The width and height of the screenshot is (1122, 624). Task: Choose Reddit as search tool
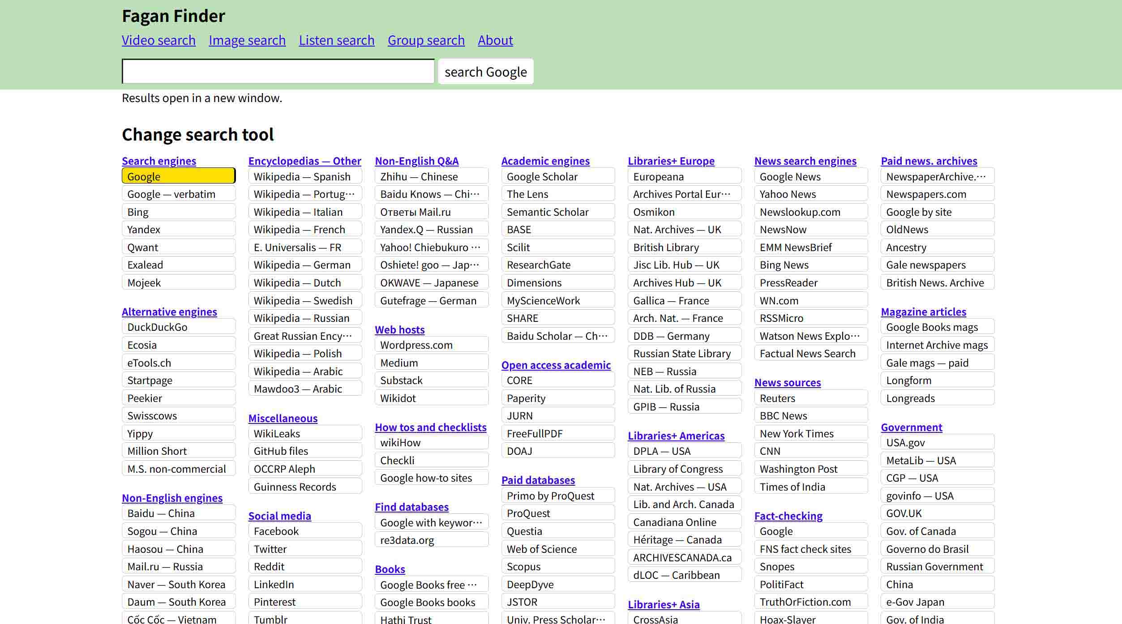[305, 566]
